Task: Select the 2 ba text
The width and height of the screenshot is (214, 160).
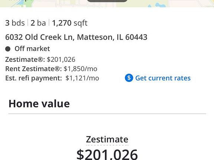Action: pos(38,23)
